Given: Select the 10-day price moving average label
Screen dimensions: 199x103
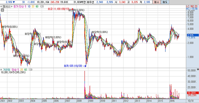Looking at the screenshot, I should (x=29, y=7).
